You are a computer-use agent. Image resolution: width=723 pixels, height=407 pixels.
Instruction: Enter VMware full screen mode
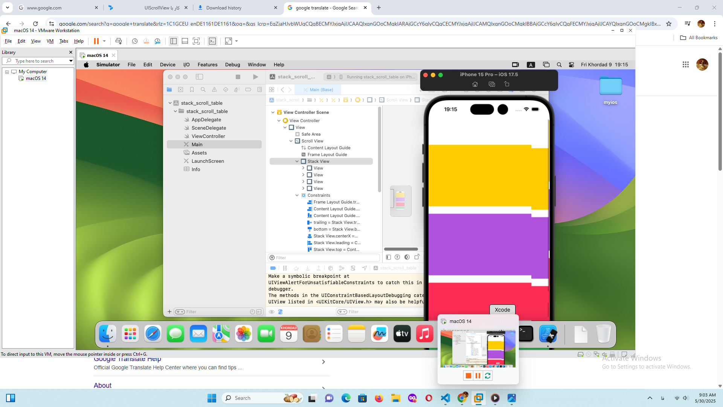(x=196, y=41)
